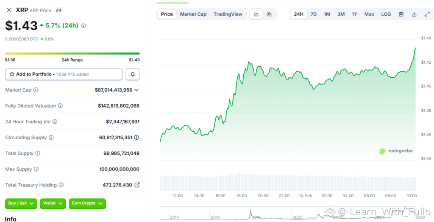Click the 100,000,000,000 max supply value
The height and width of the screenshot is (222, 434).
(120, 169)
